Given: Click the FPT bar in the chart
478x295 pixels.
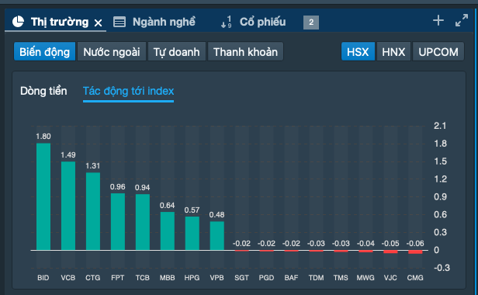Looking at the screenshot, I should click(118, 222).
